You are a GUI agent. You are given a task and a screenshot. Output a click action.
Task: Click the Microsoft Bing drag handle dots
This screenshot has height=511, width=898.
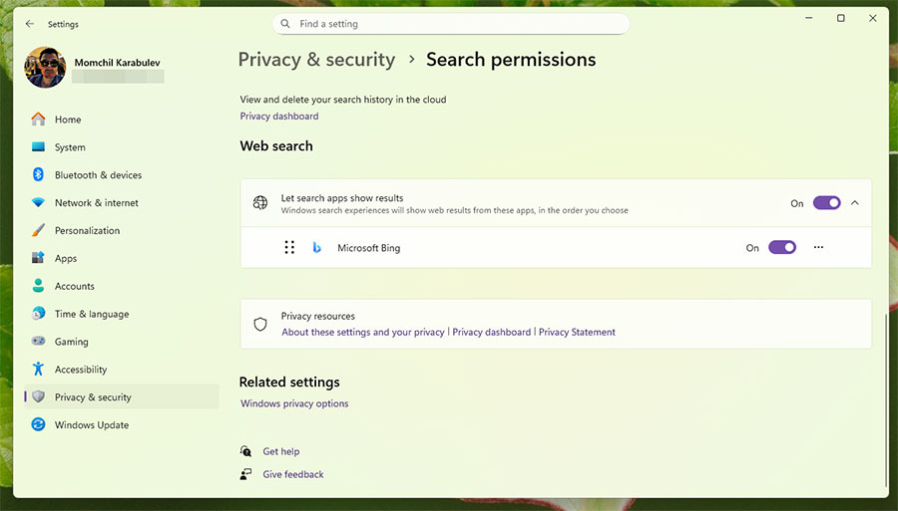coord(289,248)
